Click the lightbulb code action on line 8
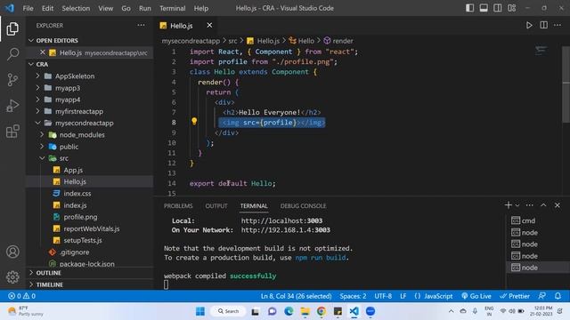 click(x=194, y=121)
